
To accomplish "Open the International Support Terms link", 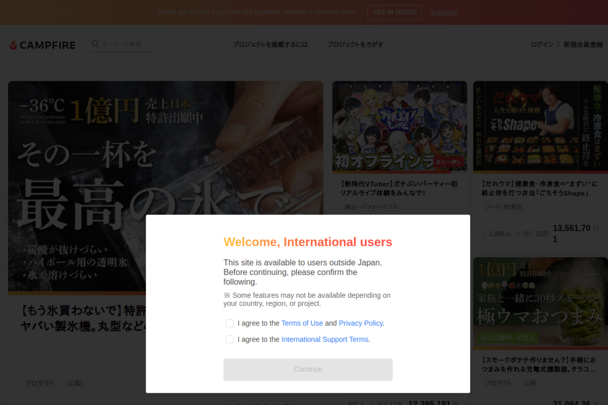I will 325,339.
